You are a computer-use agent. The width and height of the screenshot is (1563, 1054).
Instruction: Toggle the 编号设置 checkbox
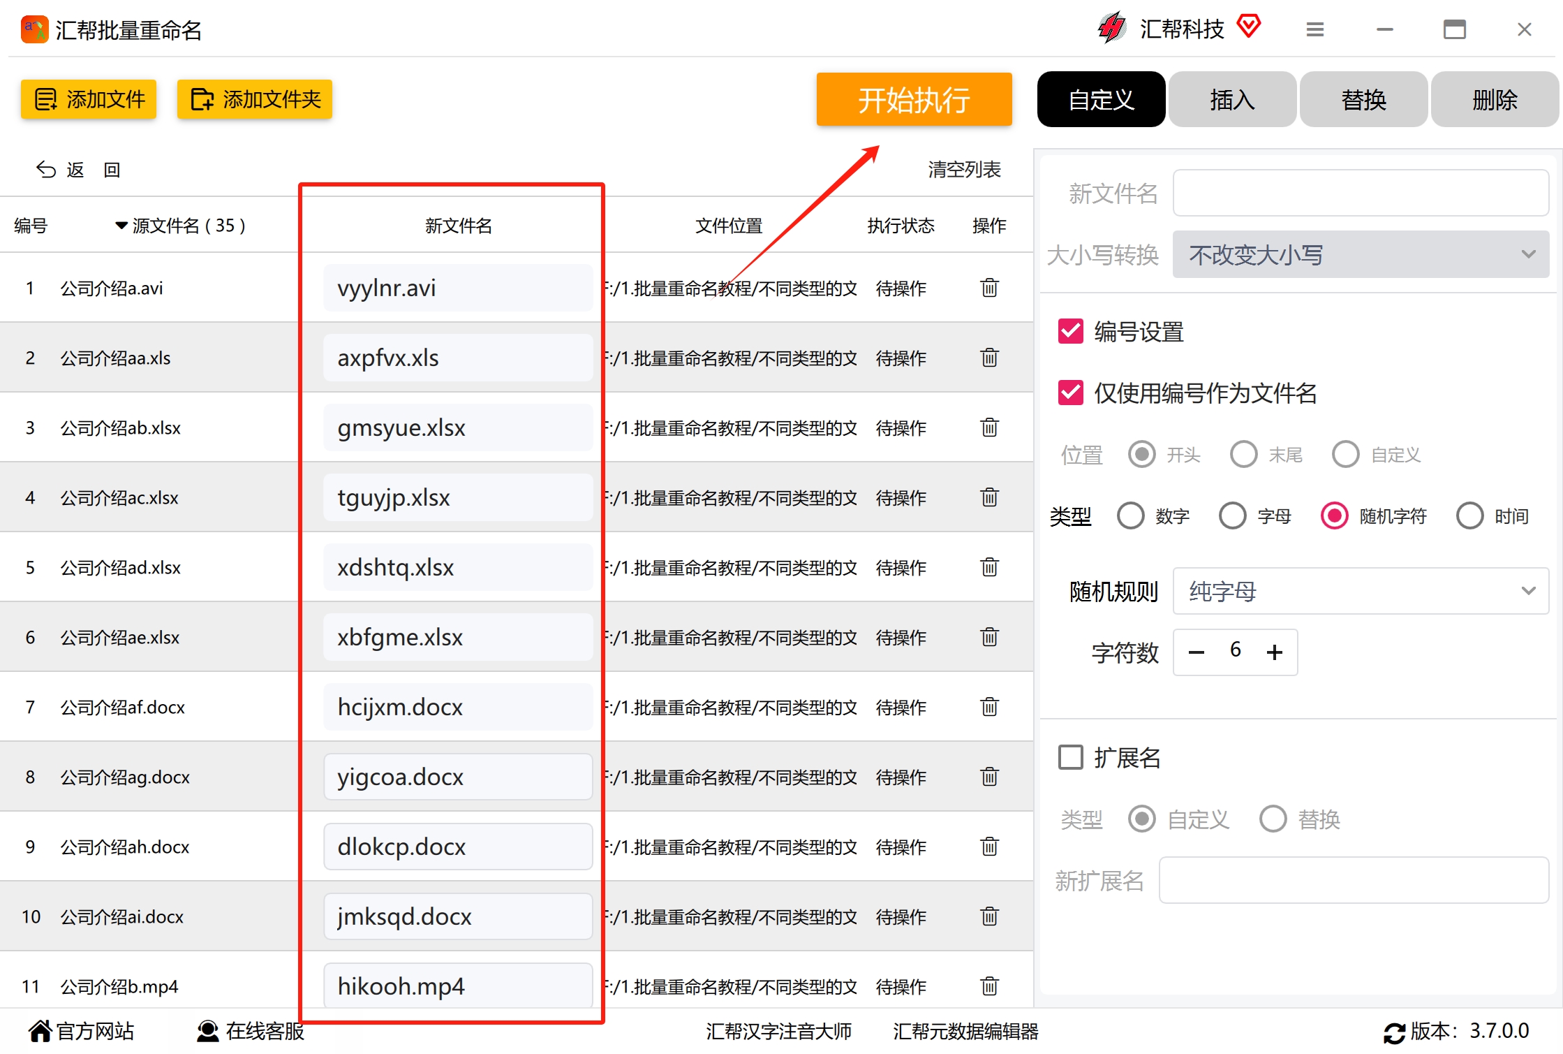1071,332
